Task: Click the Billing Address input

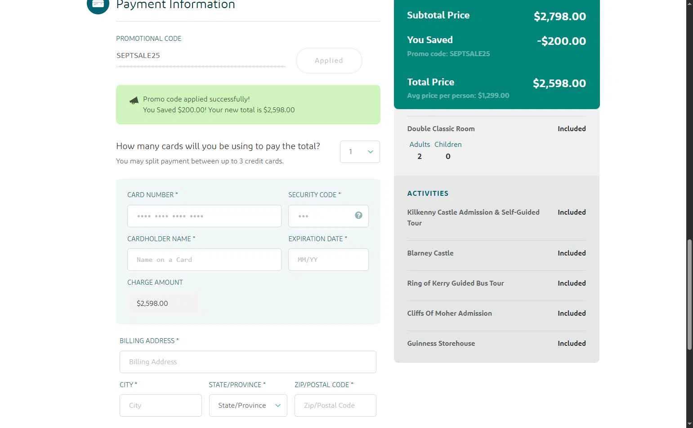Action: click(248, 362)
